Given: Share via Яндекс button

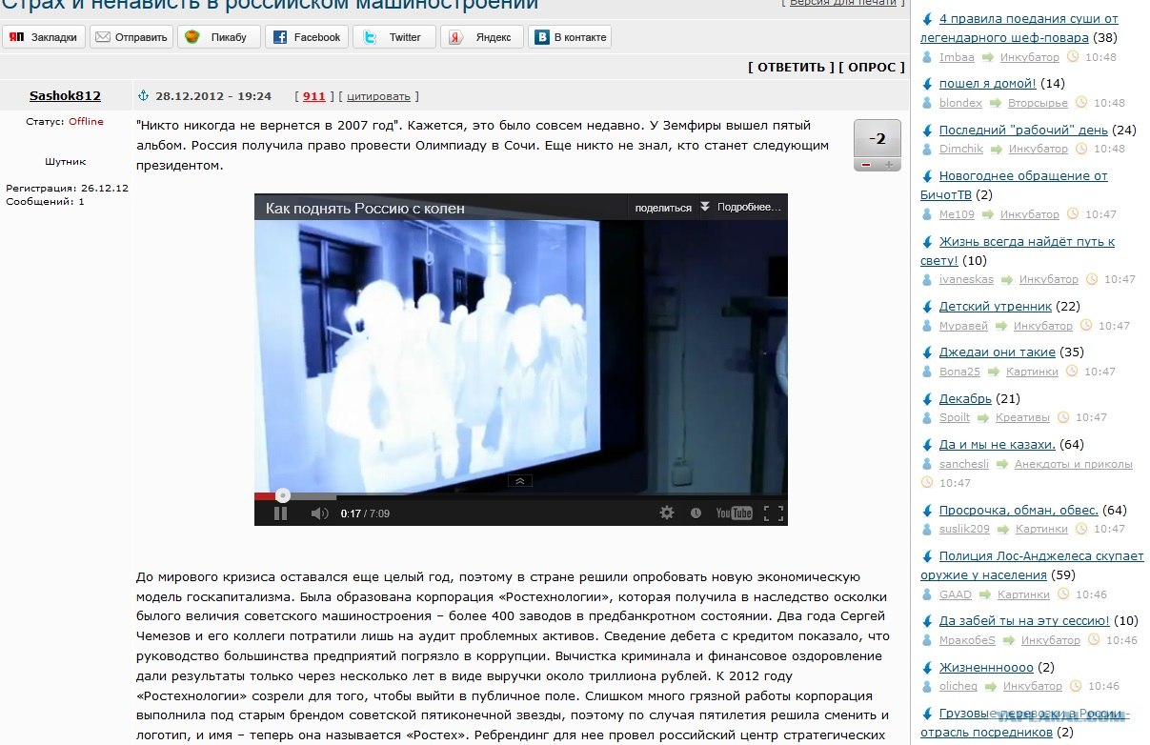Looking at the screenshot, I should (481, 37).
